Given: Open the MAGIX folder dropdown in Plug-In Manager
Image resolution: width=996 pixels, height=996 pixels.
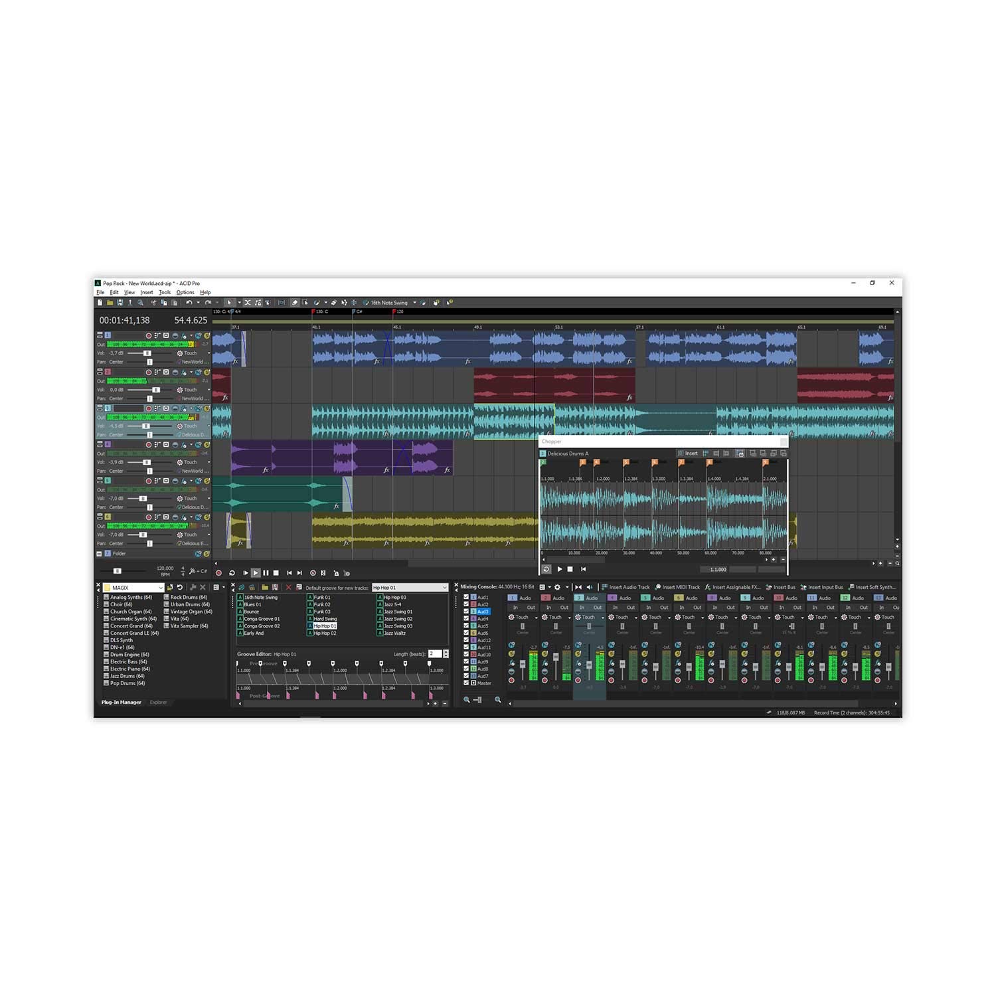Looking at the screenshot, I should (x=161, y=588).
